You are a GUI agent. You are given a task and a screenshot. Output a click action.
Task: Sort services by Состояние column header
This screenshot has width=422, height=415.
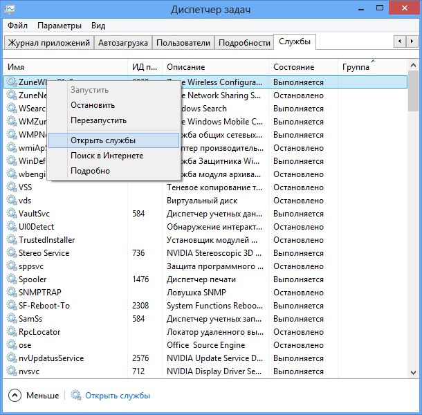(x=293, y=67)
